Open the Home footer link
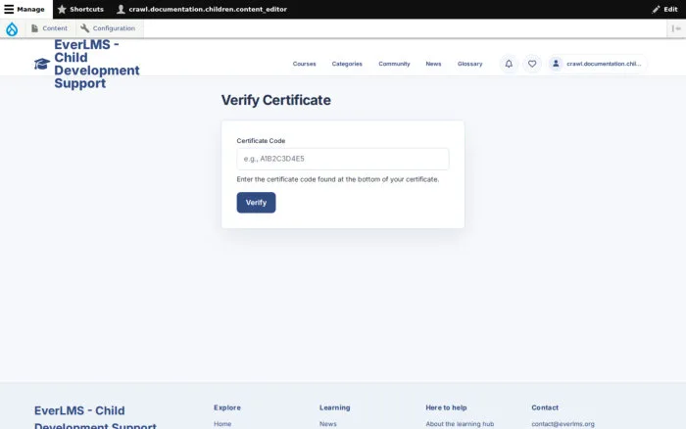The height and width of the screenshot is (429, 686). [x=222, y=424]
